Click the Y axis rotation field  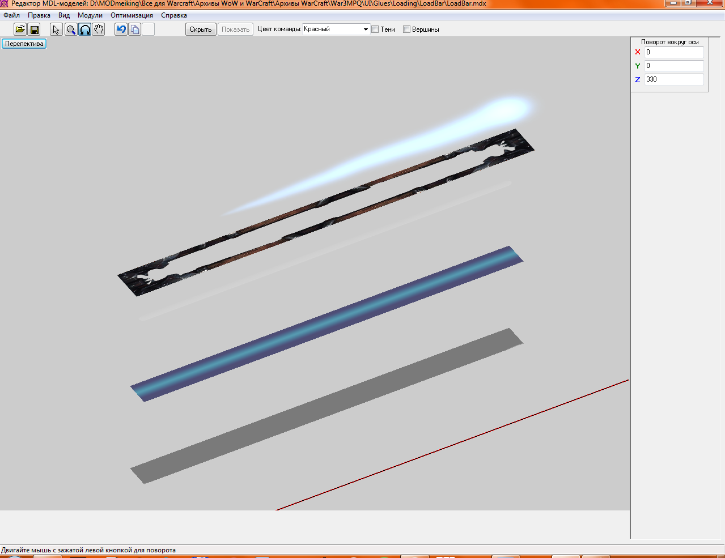click(674, 66)
